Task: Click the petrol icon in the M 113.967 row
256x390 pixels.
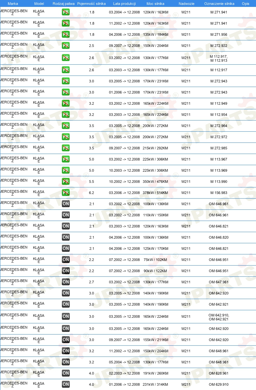Action: [66, 159]
